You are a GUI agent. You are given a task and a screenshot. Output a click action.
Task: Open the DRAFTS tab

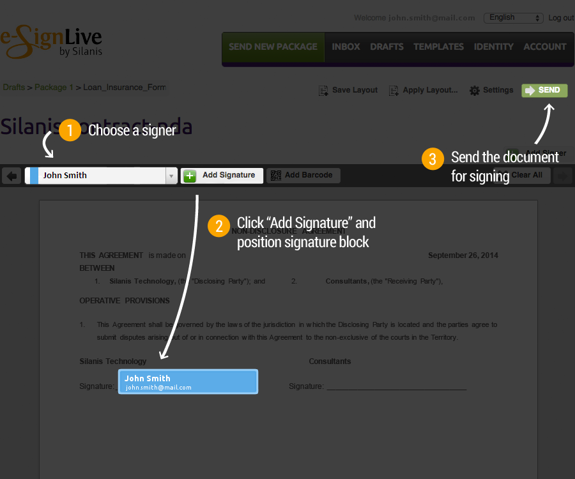pyautogui.click(x=387, y=47)
